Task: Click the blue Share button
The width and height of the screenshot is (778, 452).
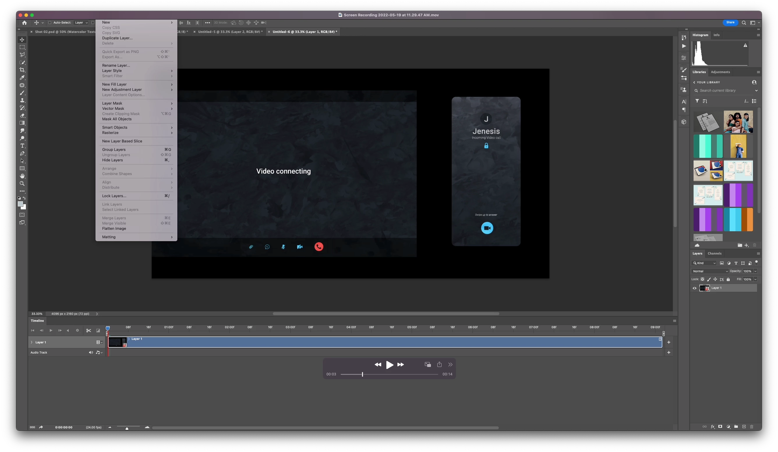Action: click(x=730, y=22)
